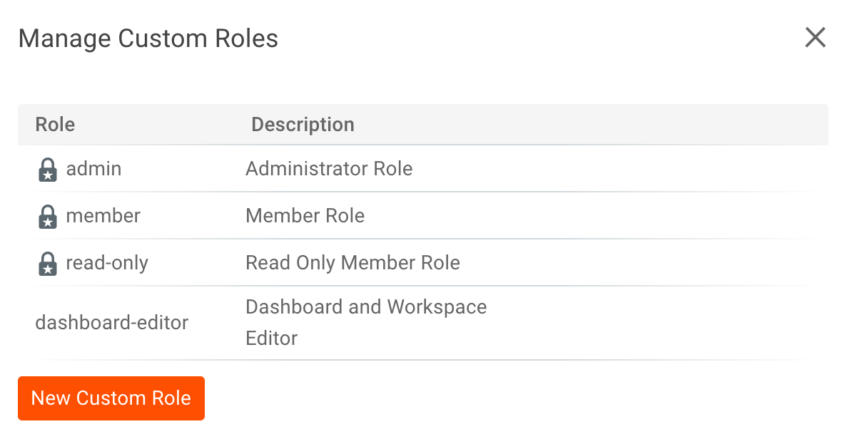
Task: Click the X to dismiss Manage Custom Roles
Action: click(x=815, y=38)
